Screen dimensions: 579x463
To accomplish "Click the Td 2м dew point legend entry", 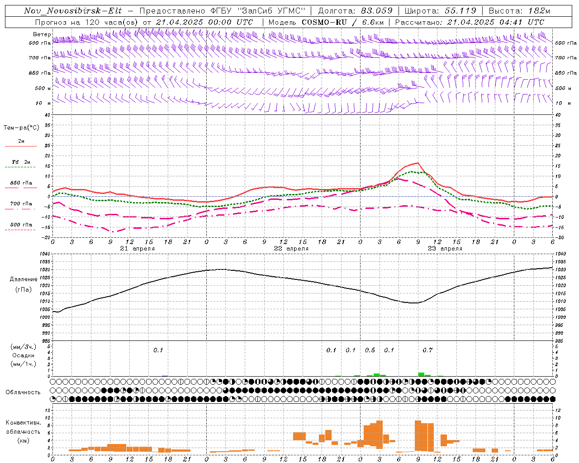I will 21,162.
